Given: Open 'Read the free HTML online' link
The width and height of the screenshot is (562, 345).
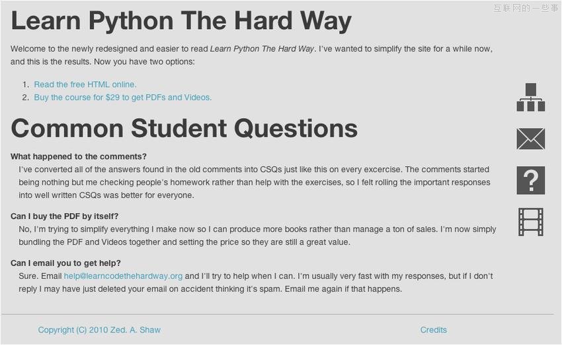Looking at the screenshot, I should coord(85,84).
